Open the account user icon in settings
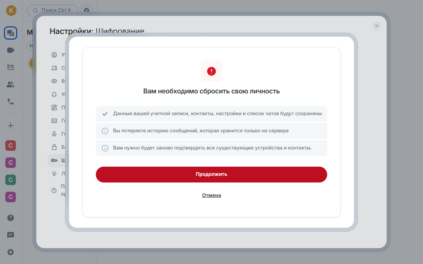The image size is (423, 264). 54,55
